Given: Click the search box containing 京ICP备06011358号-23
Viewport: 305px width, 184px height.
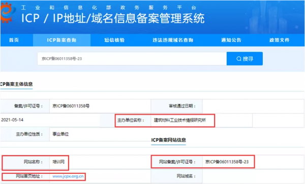Looking at the screenshot, I should [132, 59].
